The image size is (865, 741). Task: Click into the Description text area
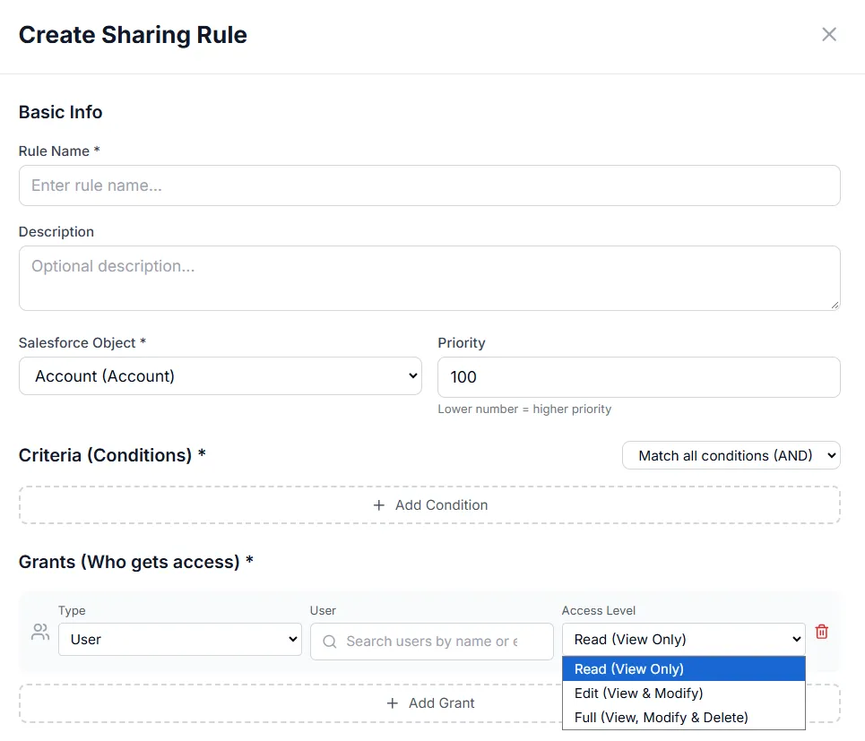click(429, 278)
